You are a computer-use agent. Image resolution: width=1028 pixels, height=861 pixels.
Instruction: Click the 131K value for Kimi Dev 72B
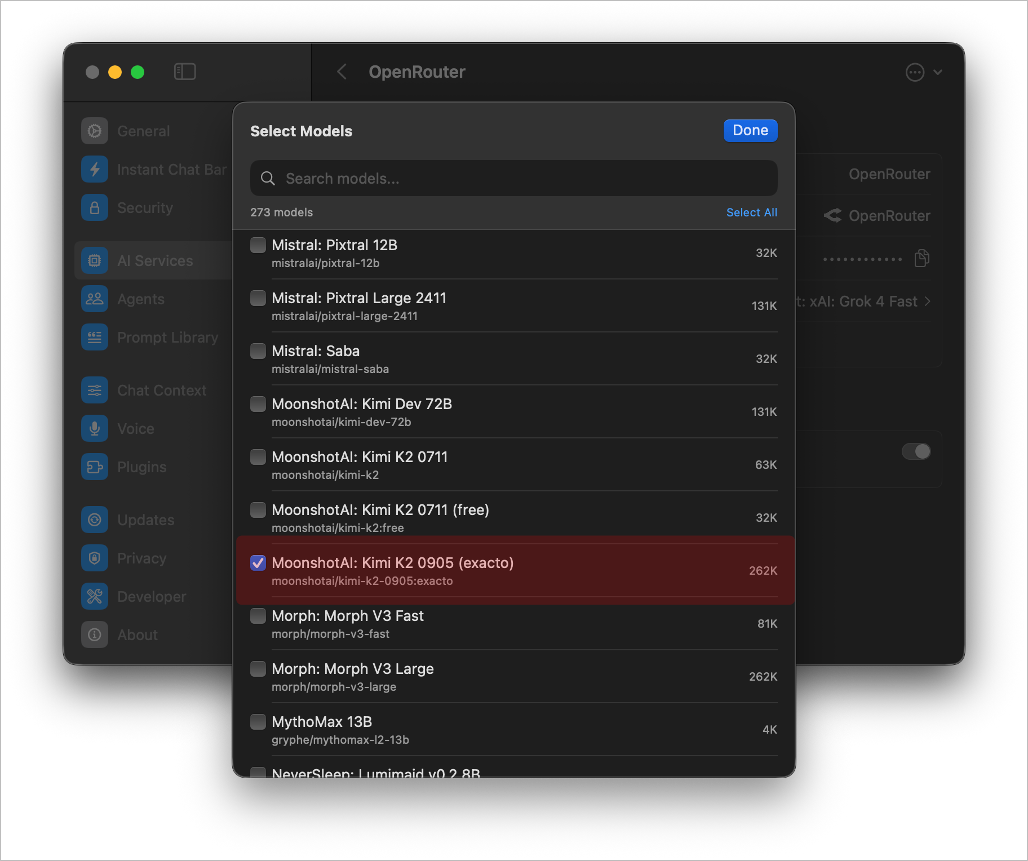(x=764, y=412)
